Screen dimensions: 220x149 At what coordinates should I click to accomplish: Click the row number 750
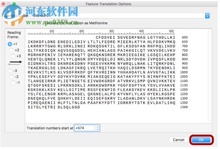(x=185, y=51)
